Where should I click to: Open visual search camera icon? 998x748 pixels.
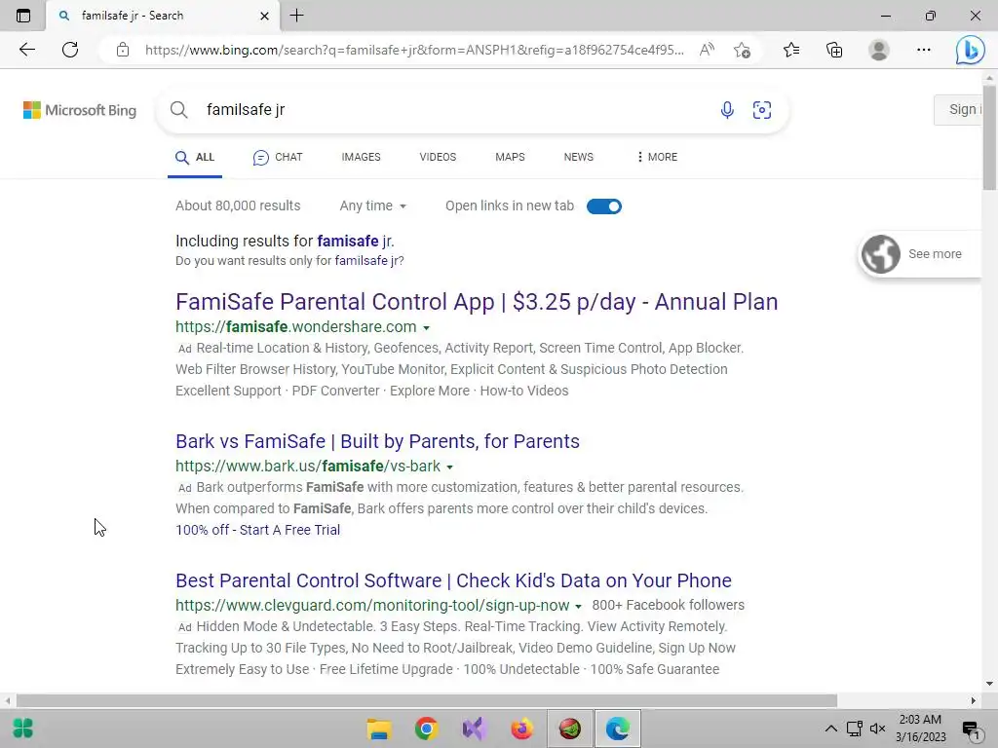tap(762, 109)
